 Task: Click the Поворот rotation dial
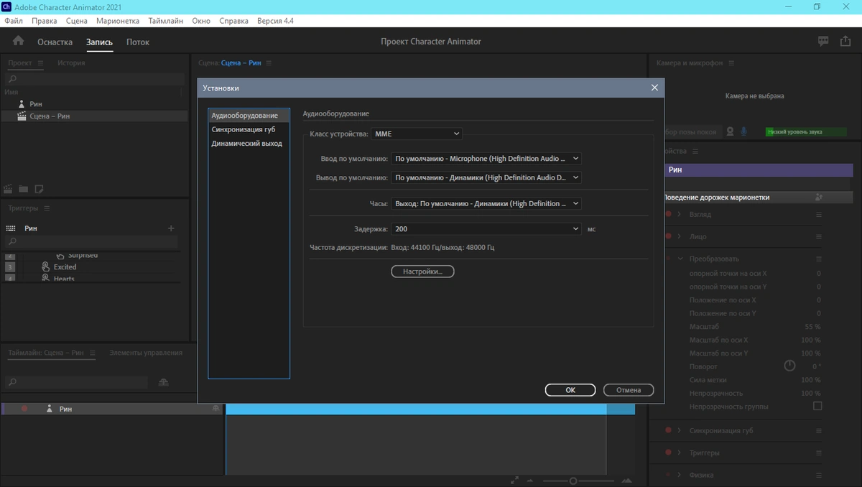click(x=789, y=366)
